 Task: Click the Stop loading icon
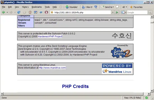coord(24,12)
